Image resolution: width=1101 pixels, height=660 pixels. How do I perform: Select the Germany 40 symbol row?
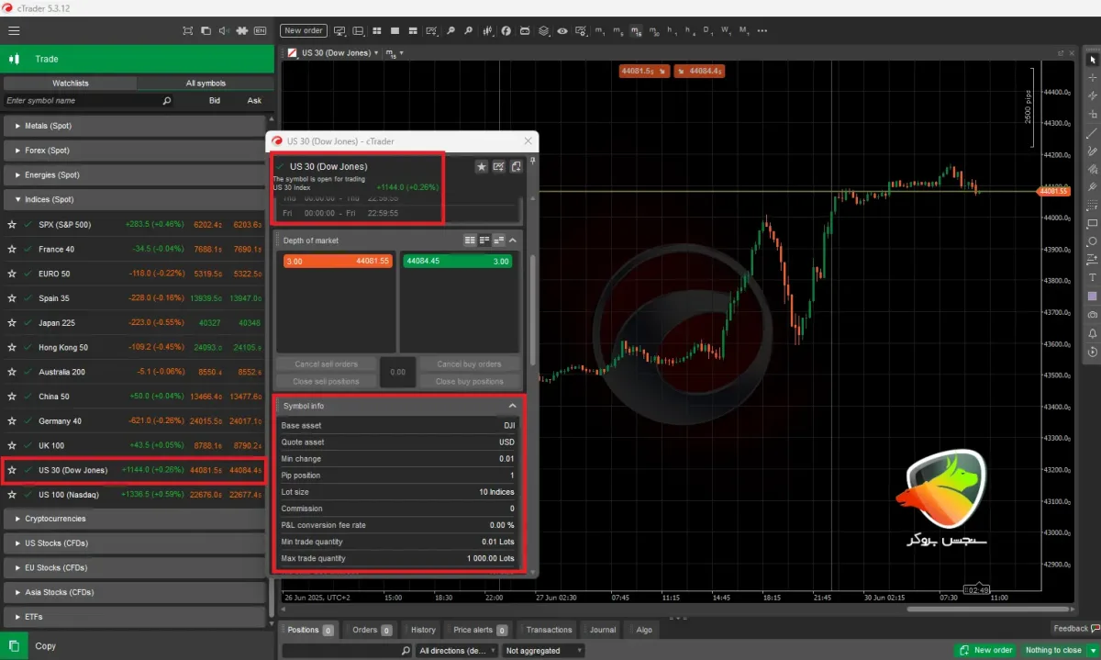(x=135, y=420)
